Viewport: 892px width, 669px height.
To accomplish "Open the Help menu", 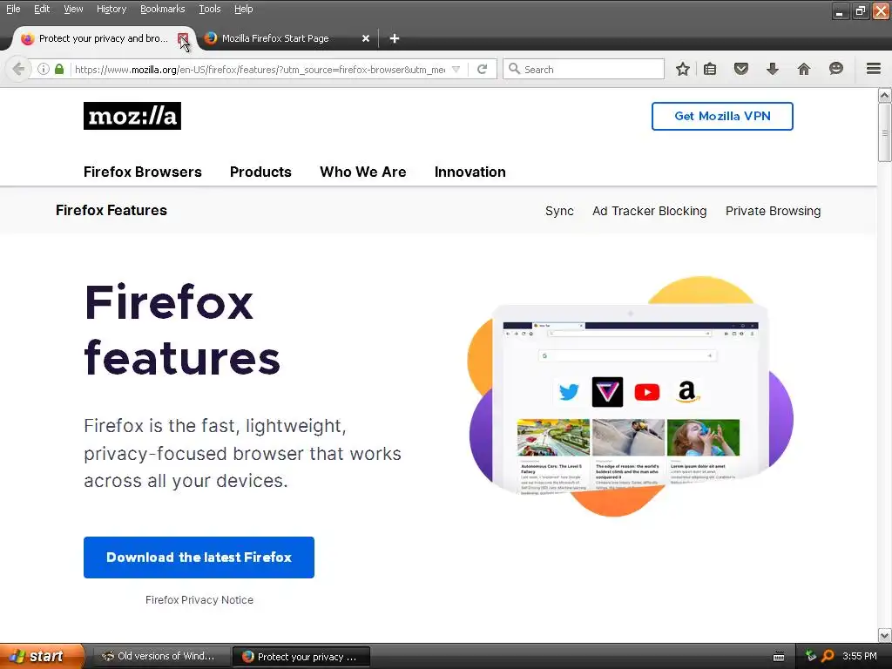I will [244, 9].
